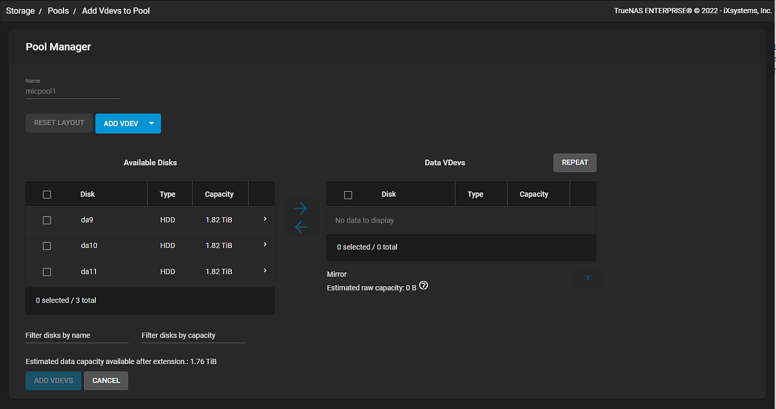Viewport: 776px width, 409px height.
Task: Toggle select-all checkbox in Data VDevs header
Action: tap(348, 195)
